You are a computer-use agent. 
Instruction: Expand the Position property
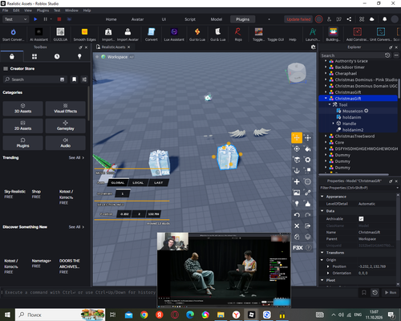pyautogui.click(x=328, y=266)
